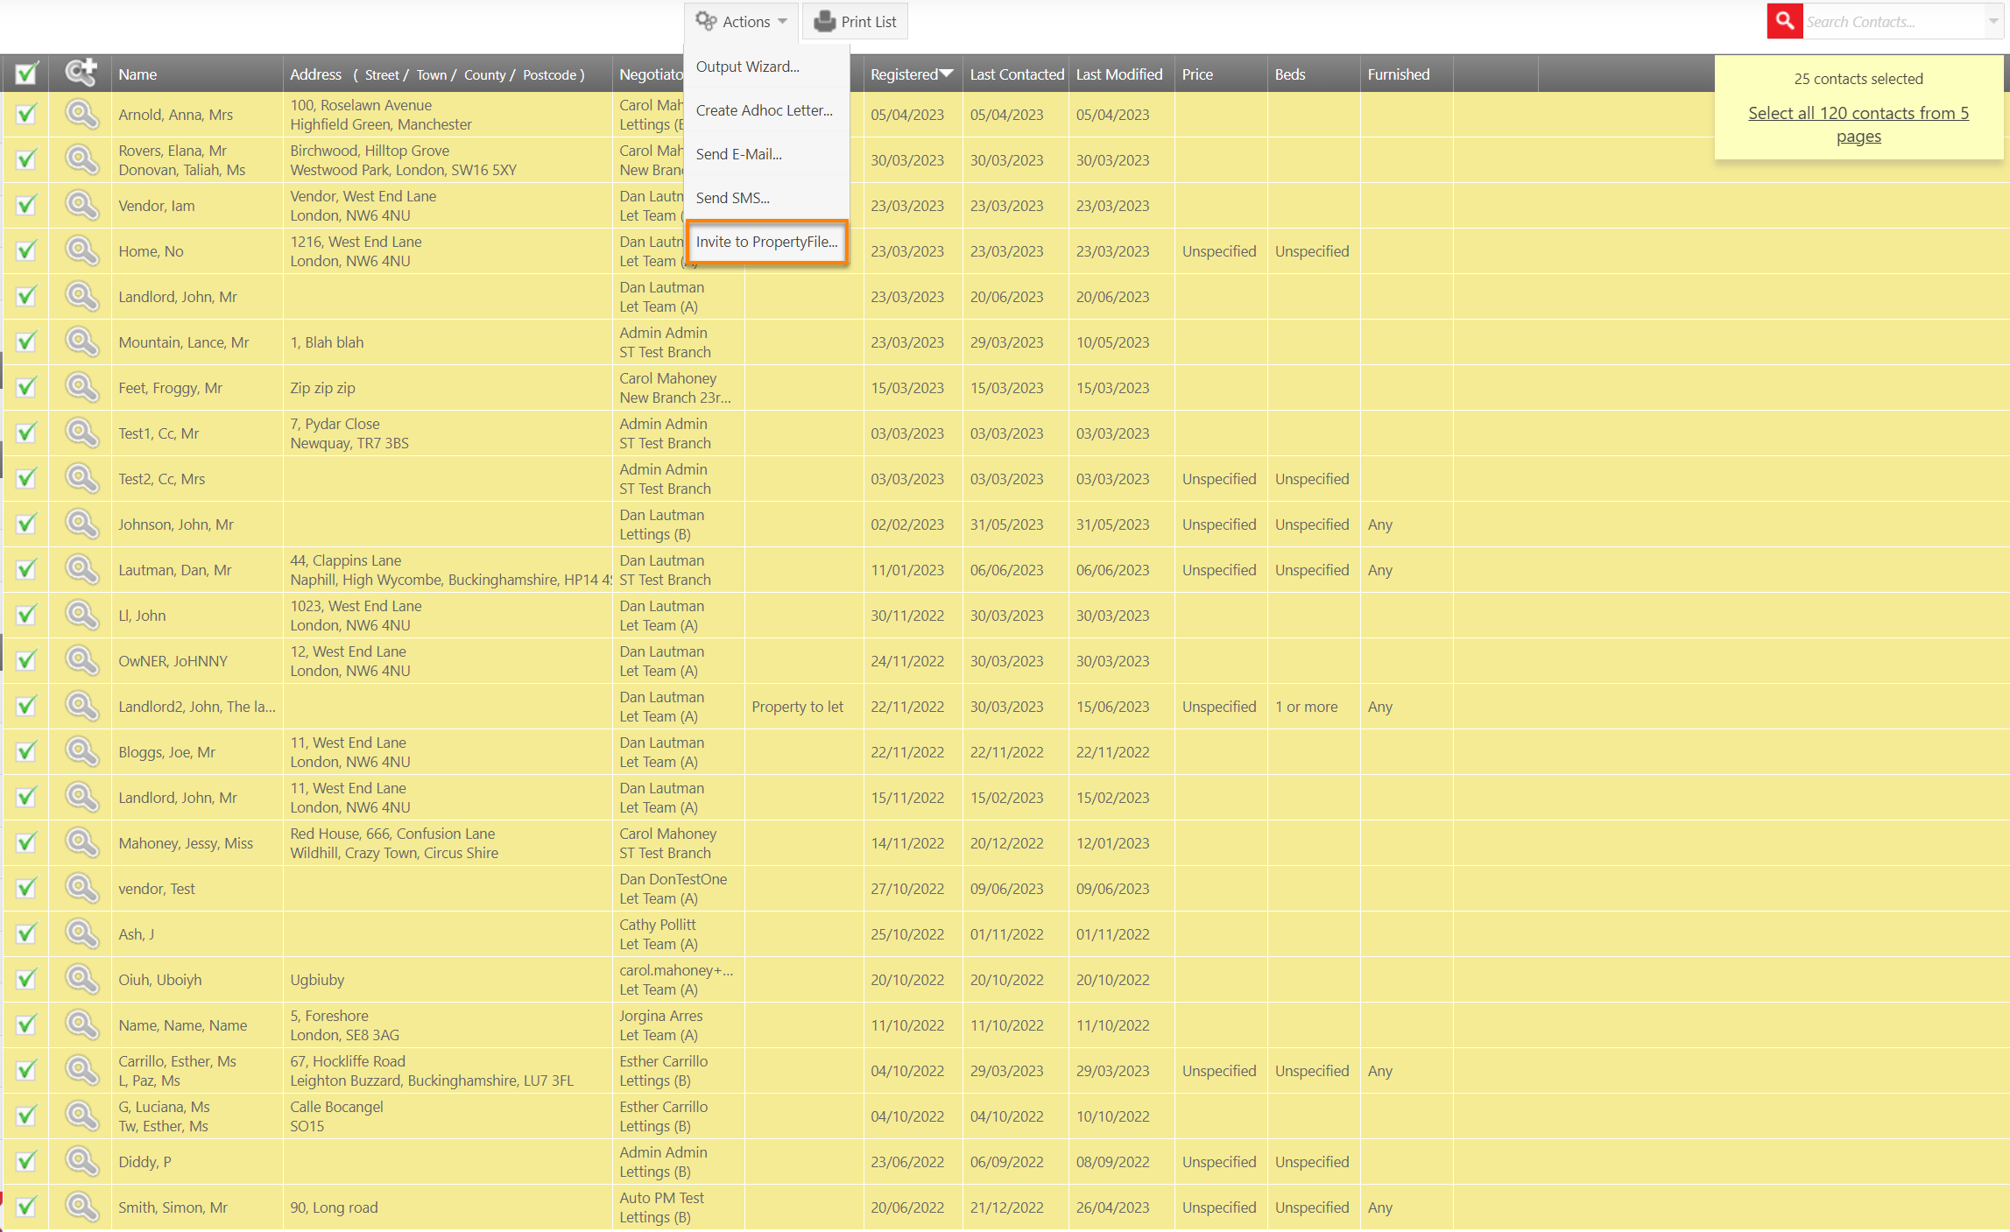
Task: Click magnifier icon for Mountain, Lance
Action: 81,342
